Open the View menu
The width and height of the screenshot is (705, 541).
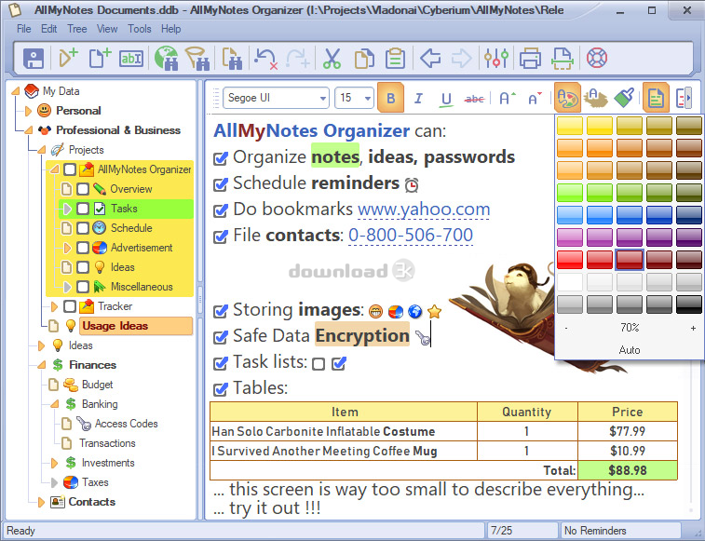coord(107,29)
